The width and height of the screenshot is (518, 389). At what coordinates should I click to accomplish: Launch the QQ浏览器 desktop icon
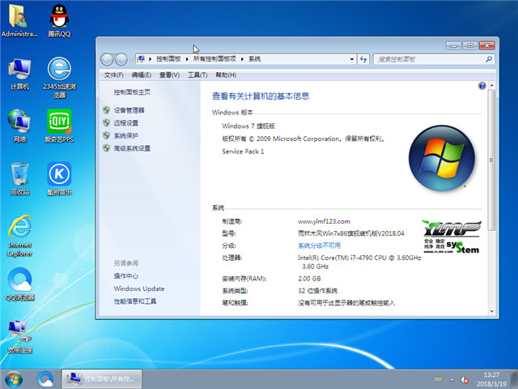point(19,284)
